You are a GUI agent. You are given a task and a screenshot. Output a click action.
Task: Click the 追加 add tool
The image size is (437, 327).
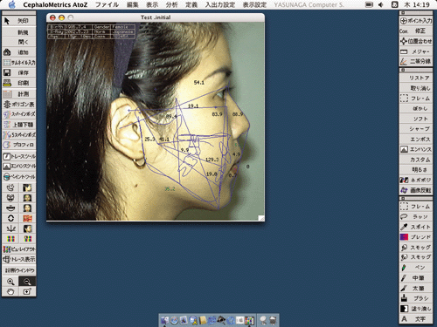pos(19,52)
